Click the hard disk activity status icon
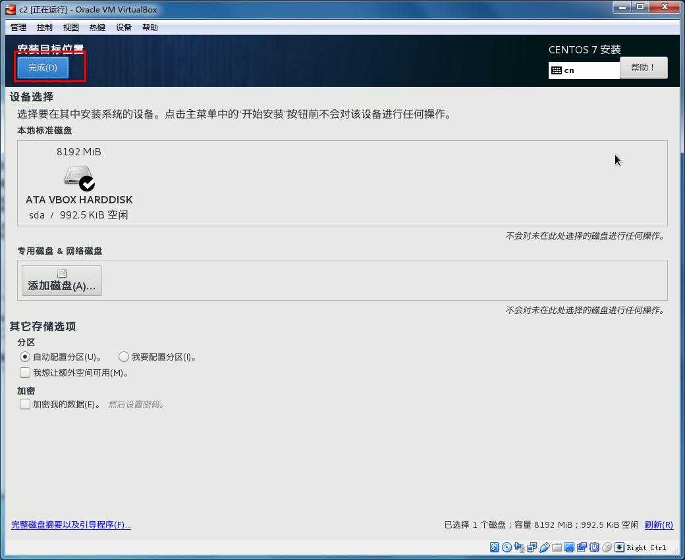 pos(494,547)
